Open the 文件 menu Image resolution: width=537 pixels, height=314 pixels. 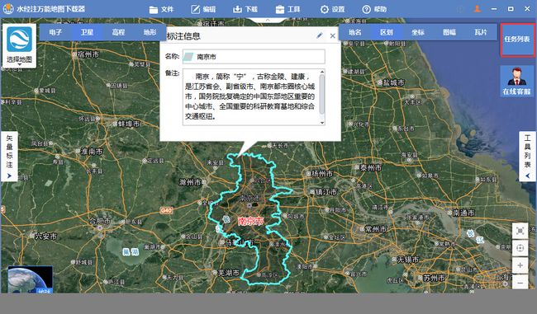coord(161,9)
